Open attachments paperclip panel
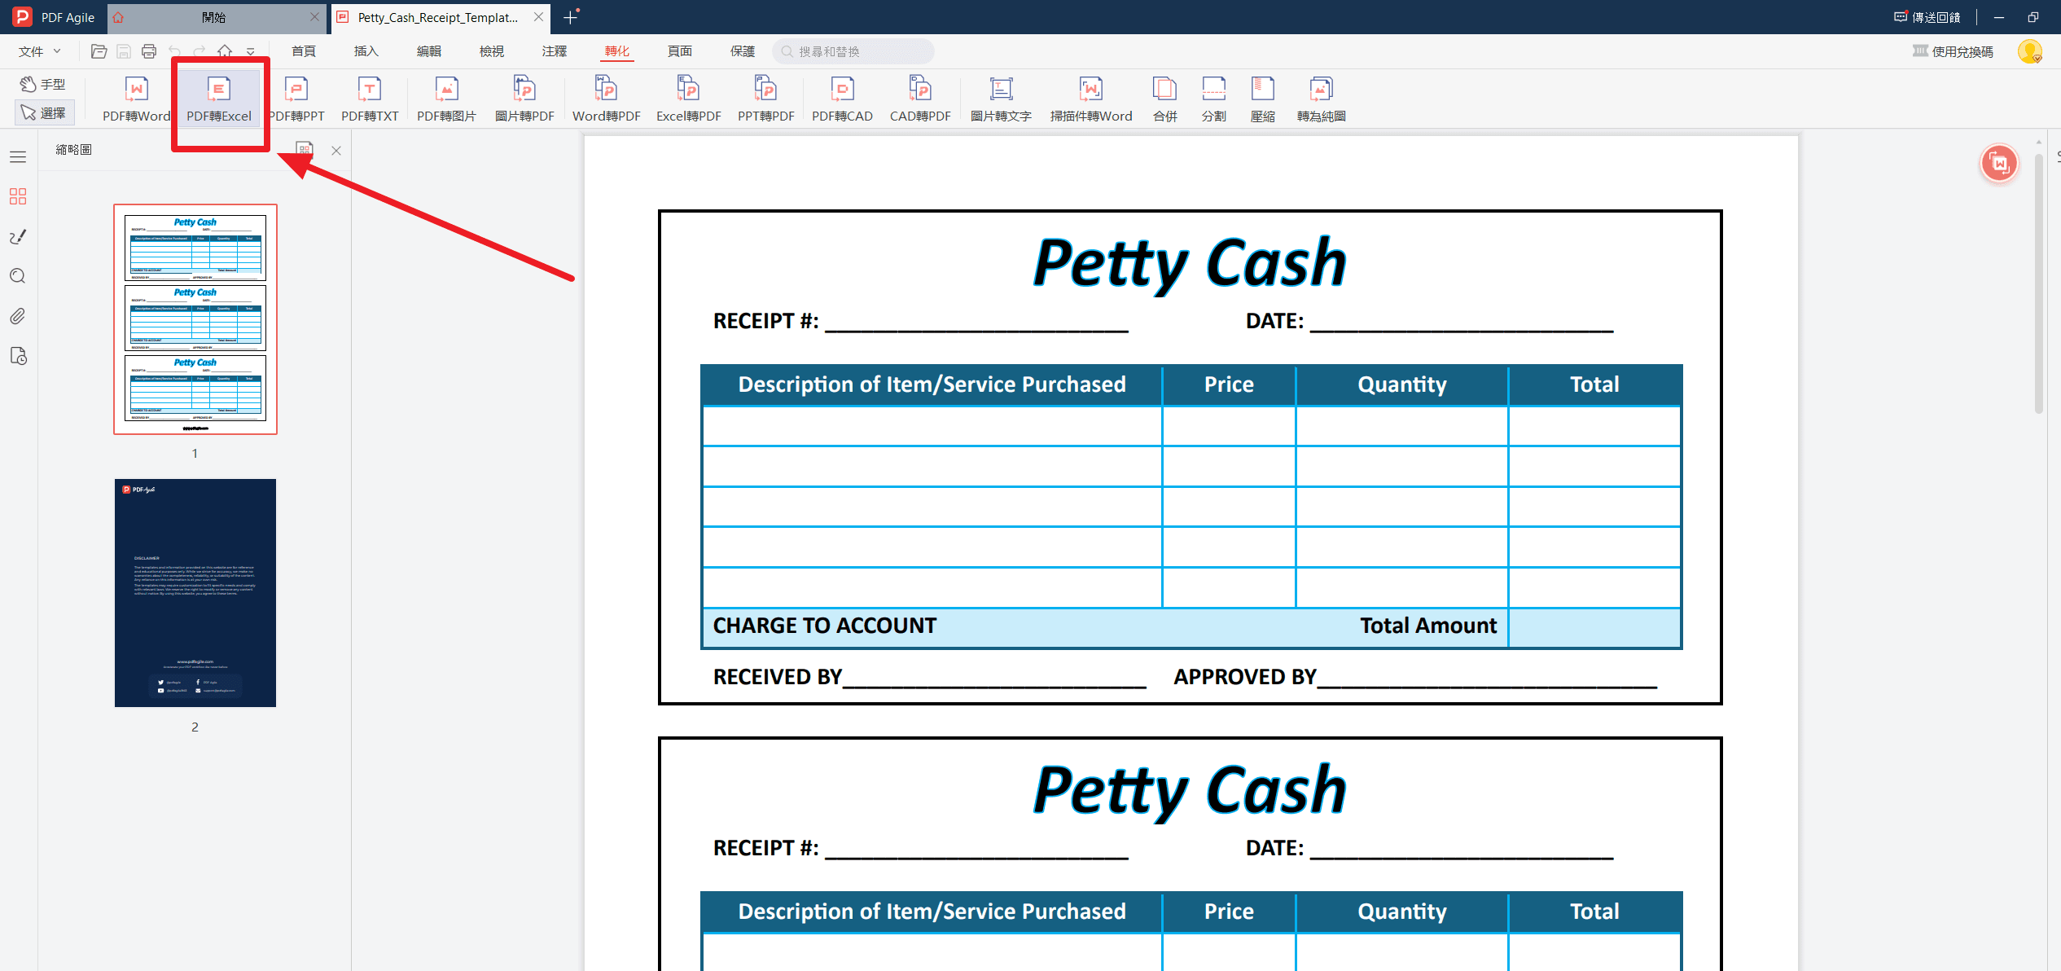Screen dimensions: 2061x971 [18, 316]
